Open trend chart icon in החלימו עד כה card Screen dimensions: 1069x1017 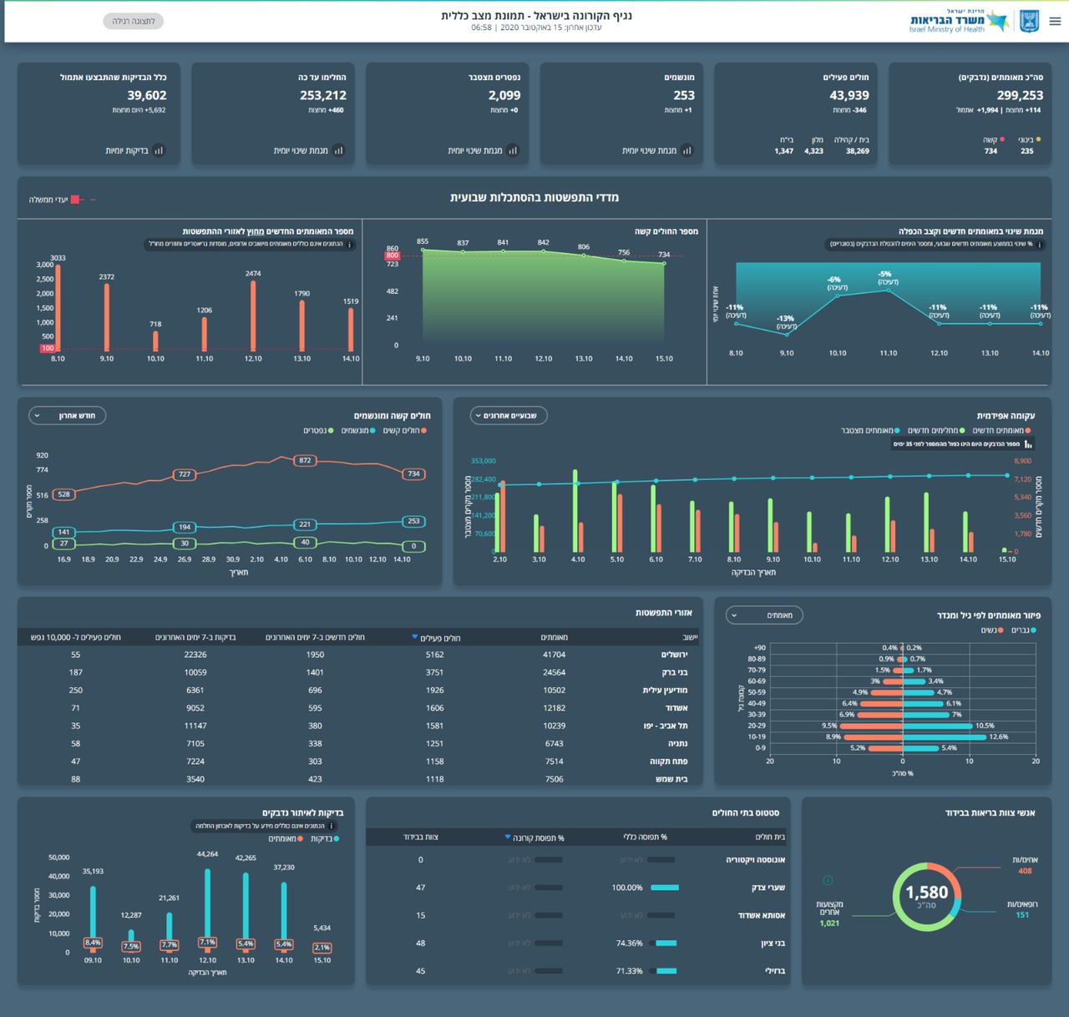click(x=338, y=151)
